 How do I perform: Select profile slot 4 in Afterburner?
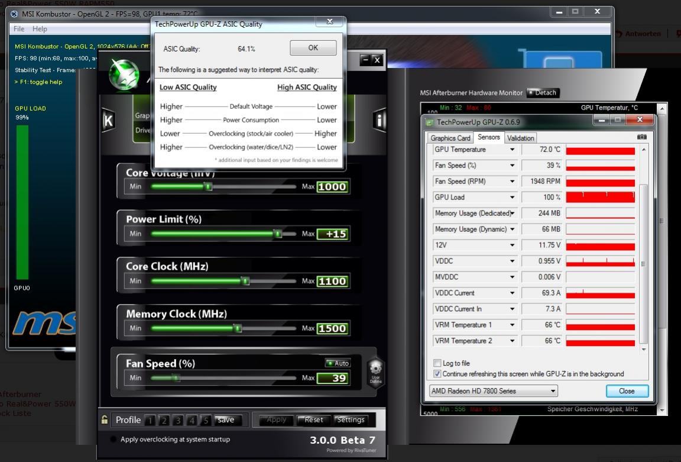(192, 420)
